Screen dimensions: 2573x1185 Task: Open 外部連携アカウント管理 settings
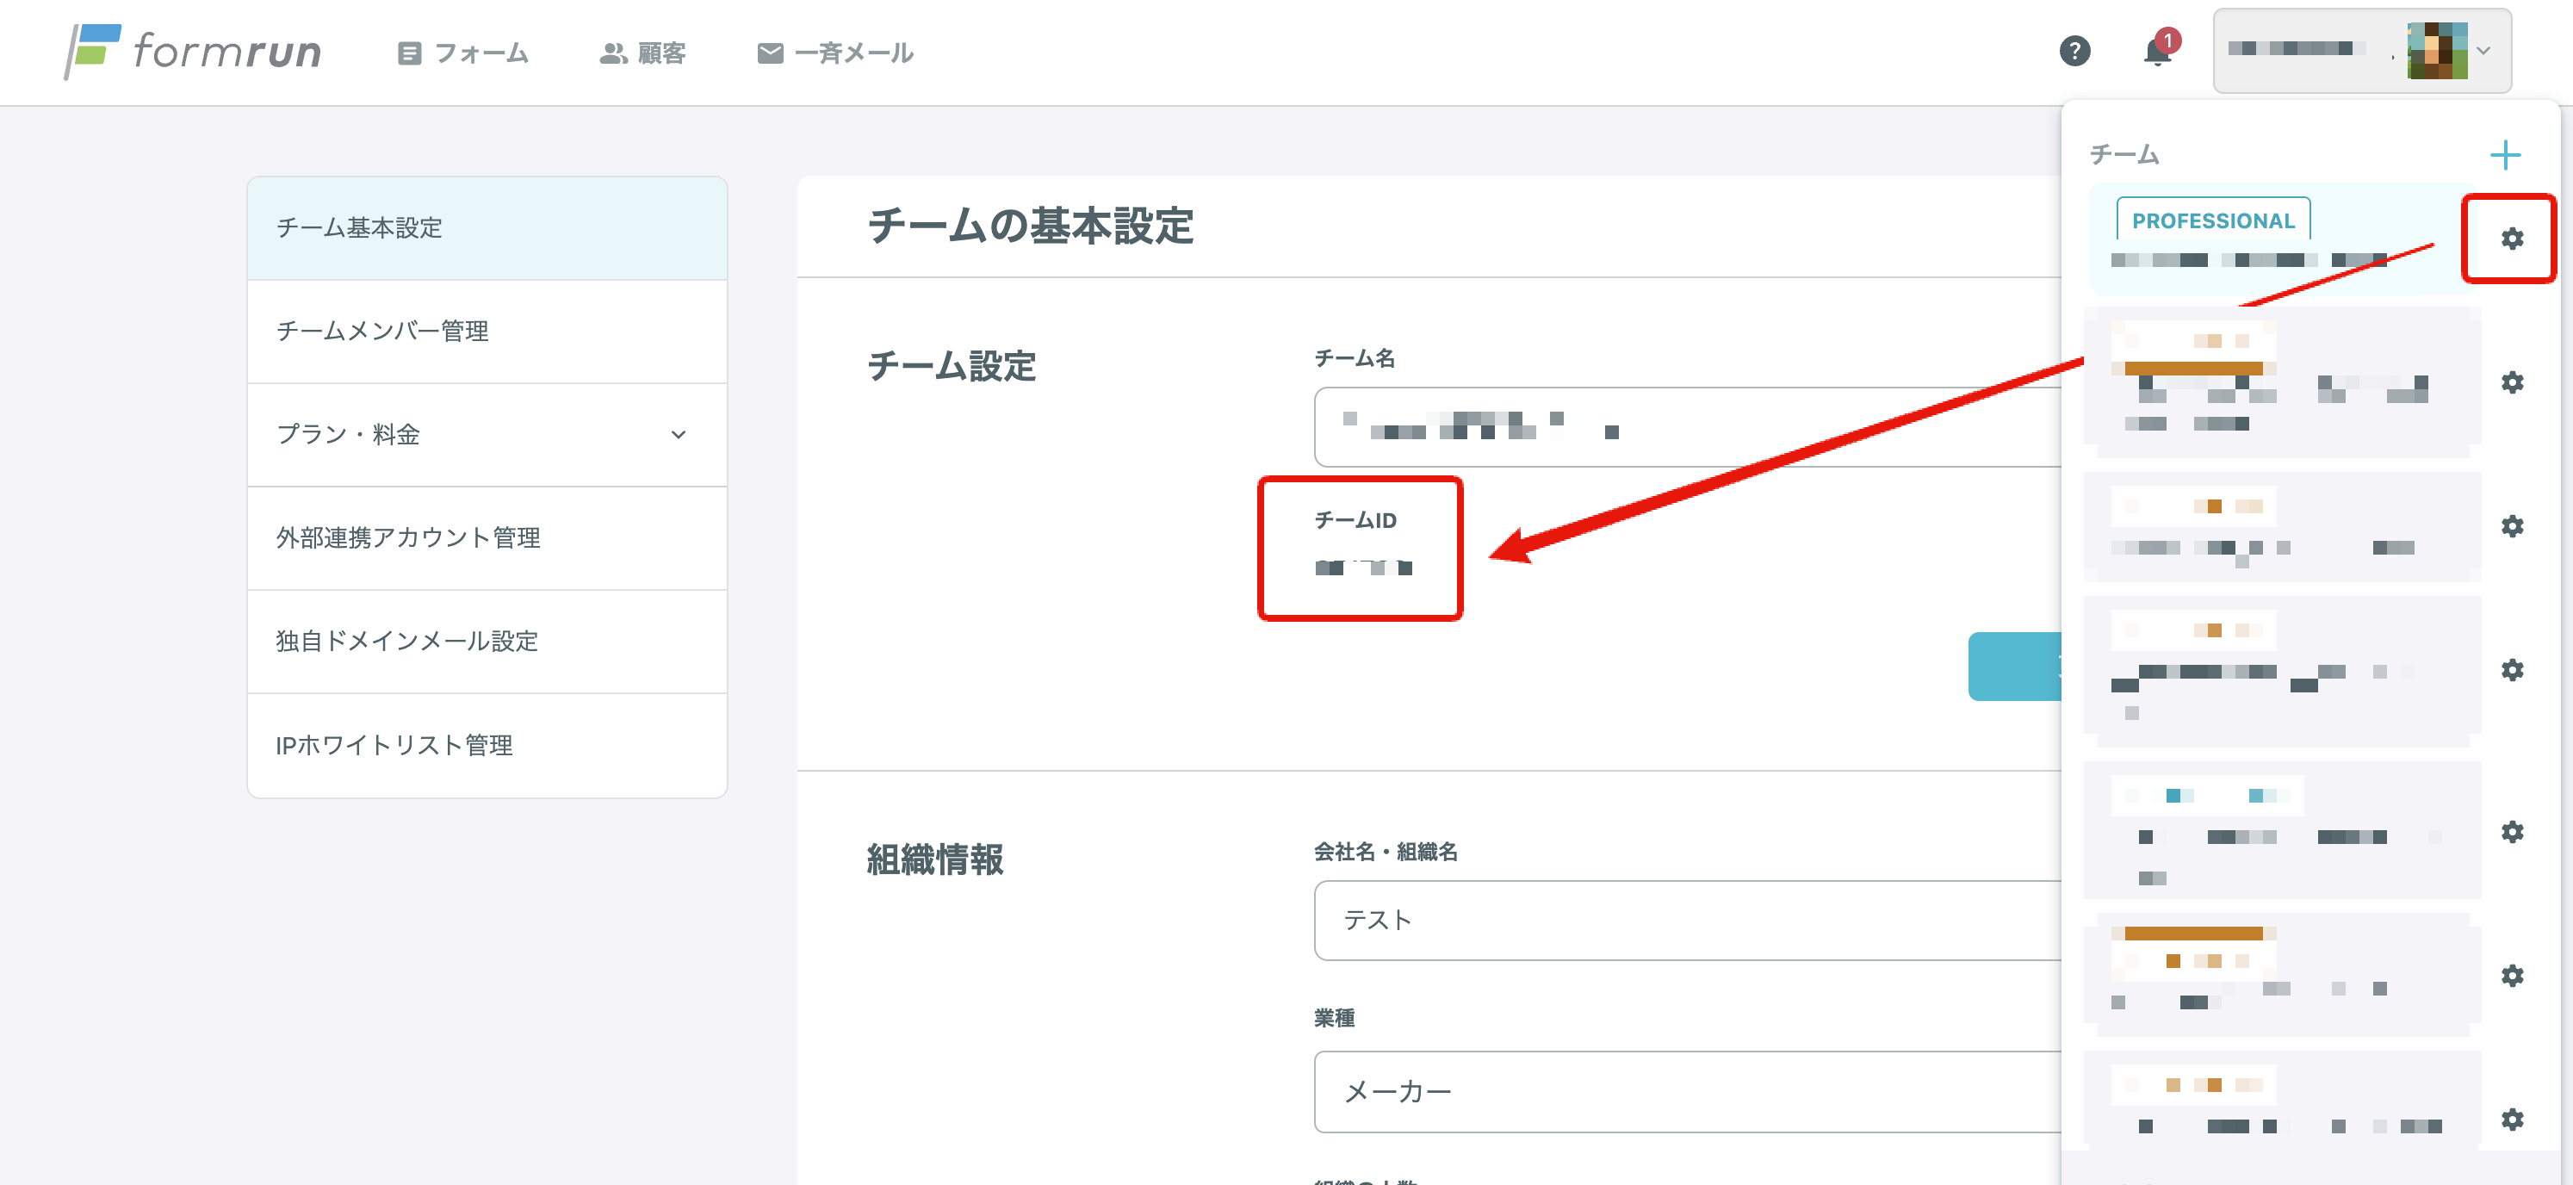487,537
